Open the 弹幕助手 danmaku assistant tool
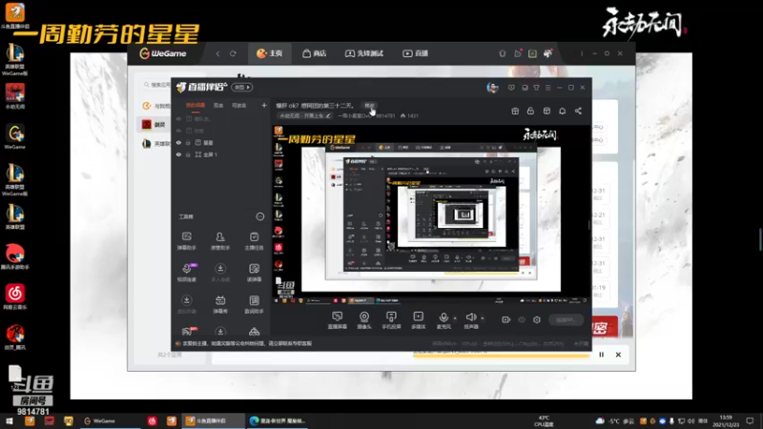The height and width of the screenshot is (429, 763). 186,241
